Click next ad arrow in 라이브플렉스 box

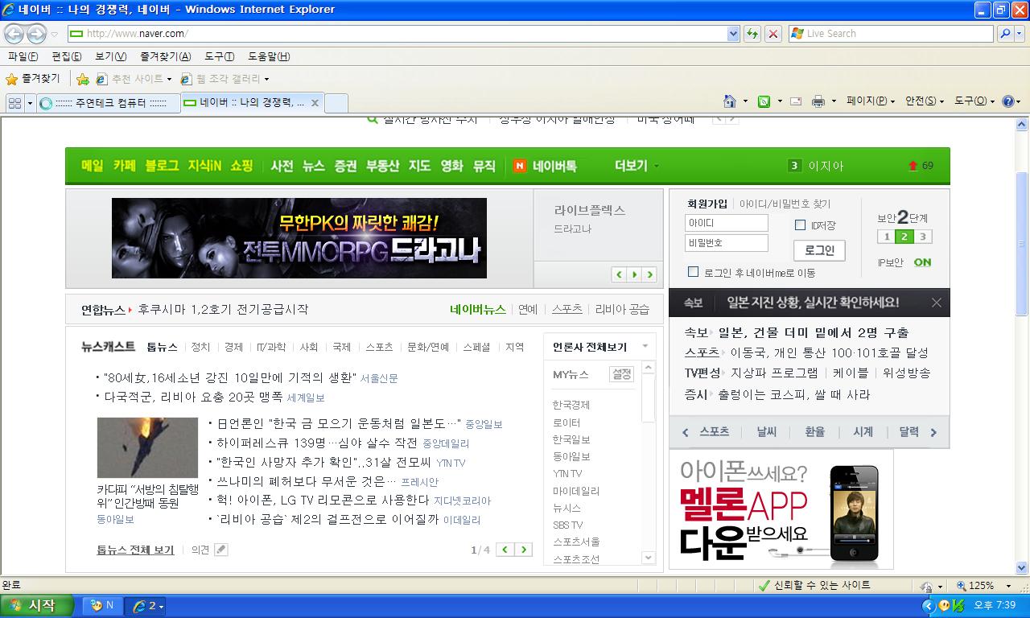[649, 274]
